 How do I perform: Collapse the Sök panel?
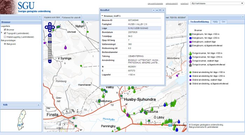click(38, 105)
